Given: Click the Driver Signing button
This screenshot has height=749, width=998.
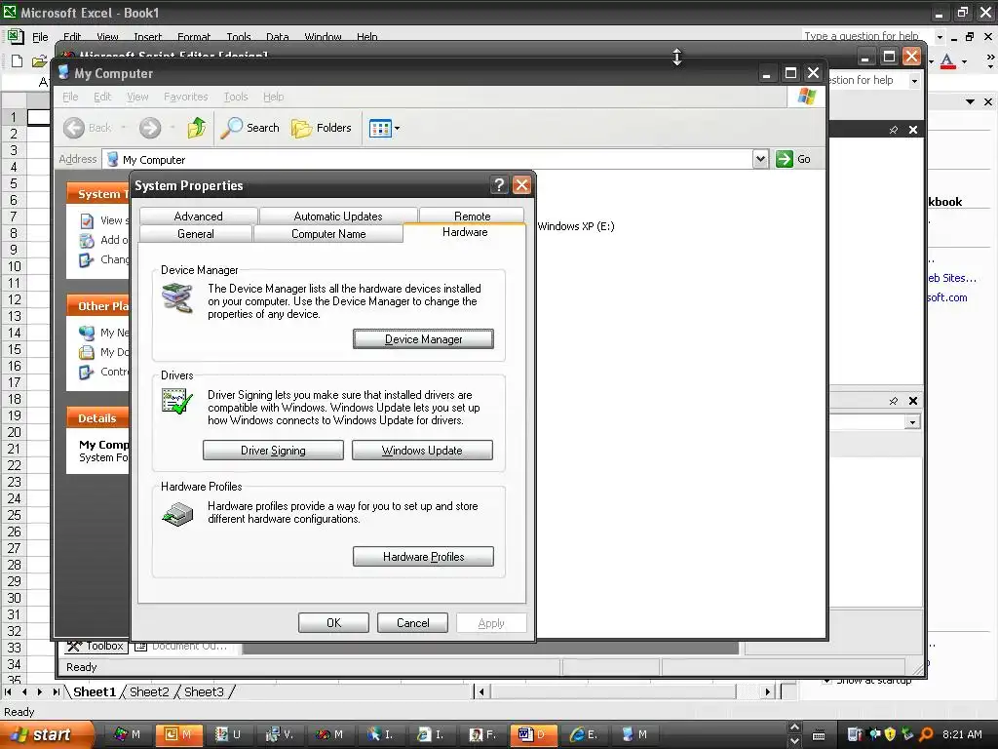Looking at the screenshot, I should [273, 451].
